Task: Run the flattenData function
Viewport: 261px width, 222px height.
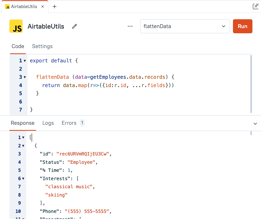Action: [x=242, y=26]
